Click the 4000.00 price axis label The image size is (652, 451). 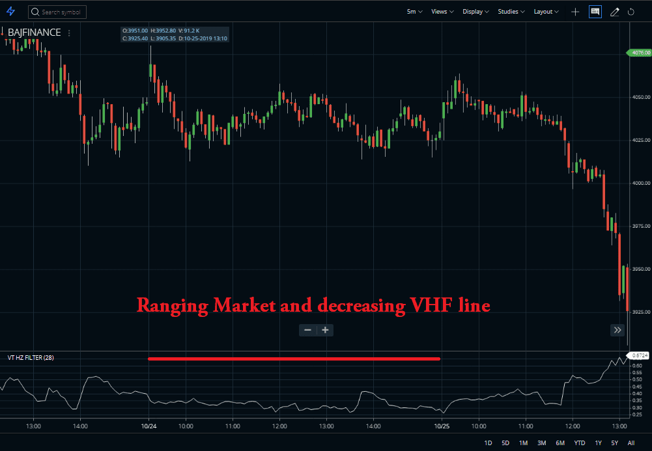(641, 183)
